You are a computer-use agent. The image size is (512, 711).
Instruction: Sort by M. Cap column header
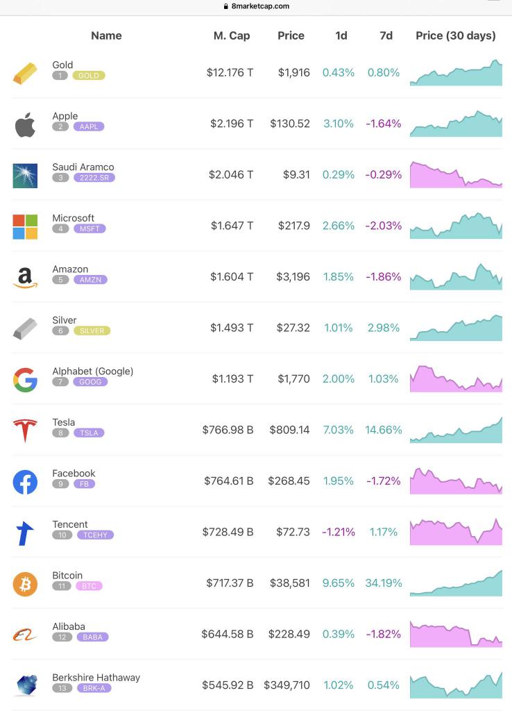coord(232,35)
